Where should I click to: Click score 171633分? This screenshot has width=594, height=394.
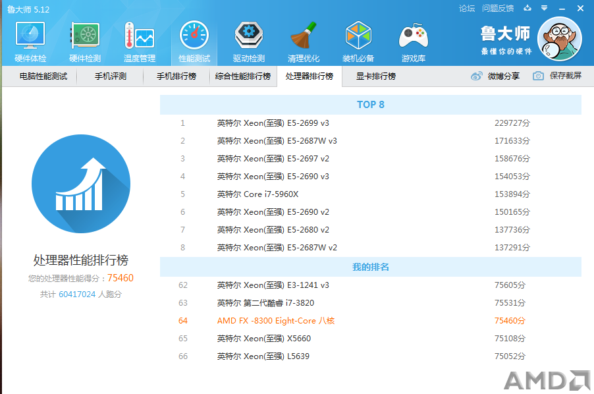click(512, 141)
